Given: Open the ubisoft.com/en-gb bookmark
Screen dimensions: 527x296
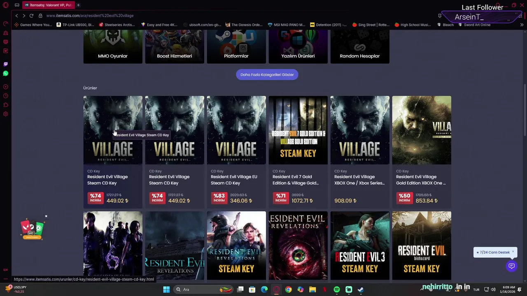Looking at the screenshot, I should pos(202,25).
